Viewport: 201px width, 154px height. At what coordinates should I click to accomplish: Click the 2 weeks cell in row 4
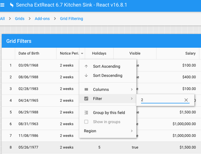[67, 101]
